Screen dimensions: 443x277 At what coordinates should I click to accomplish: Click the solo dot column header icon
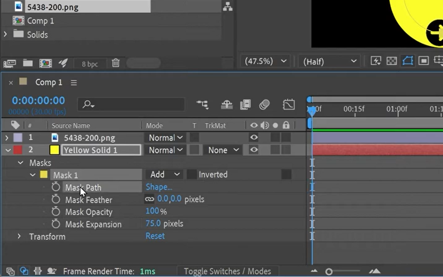(x=275, y=125)
